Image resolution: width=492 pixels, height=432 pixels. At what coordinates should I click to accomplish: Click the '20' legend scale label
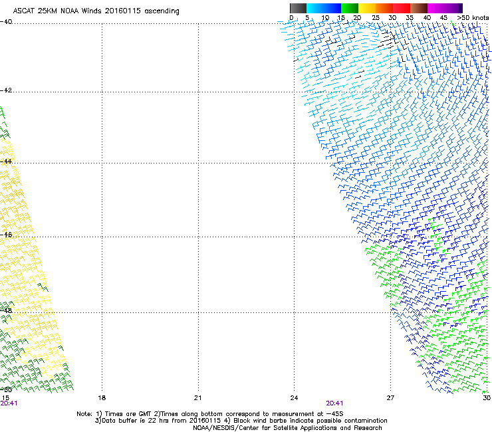pos(357,18)
